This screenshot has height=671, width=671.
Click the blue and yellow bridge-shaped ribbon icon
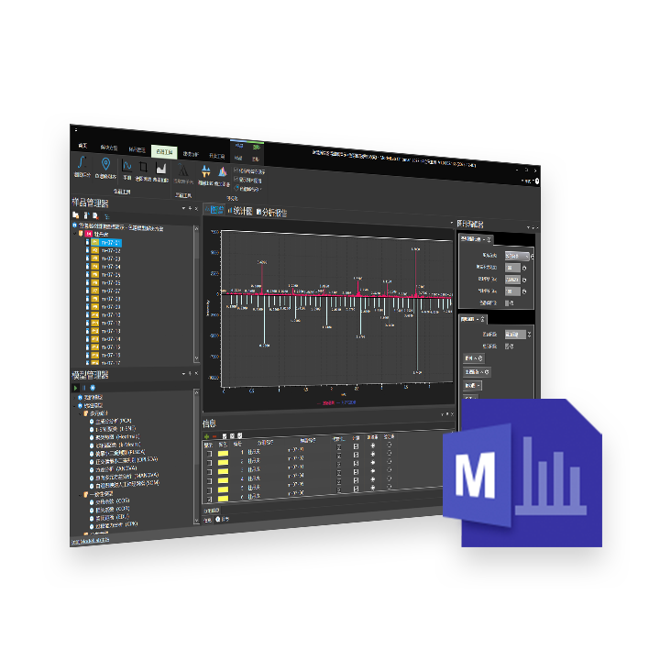[206, 172]
